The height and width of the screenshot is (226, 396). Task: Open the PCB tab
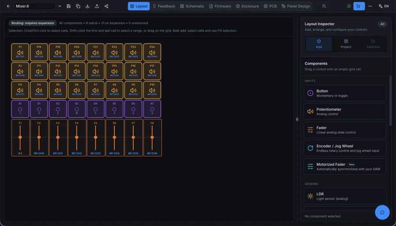pos(270,6)
